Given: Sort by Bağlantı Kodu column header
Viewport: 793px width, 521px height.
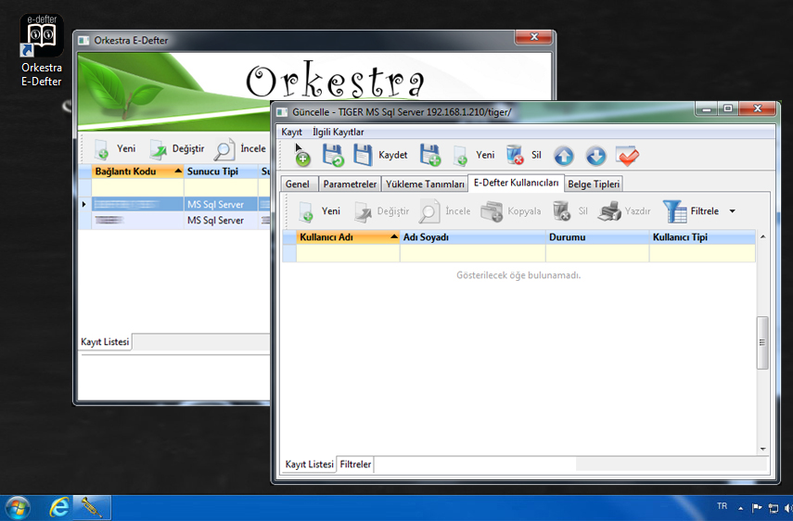Looking at the screenshot, I should click(137, 172).
